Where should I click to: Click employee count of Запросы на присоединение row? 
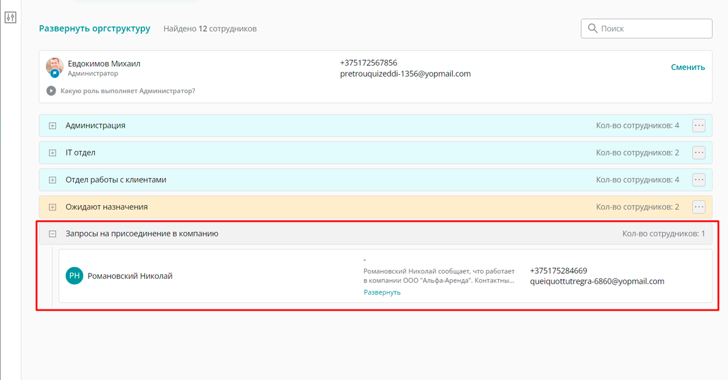pos(663,234)
